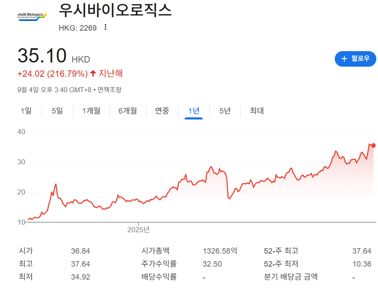
Task: Show the 최대 maximum chart range
Action: pyautogui.click(x=257, y=111)
